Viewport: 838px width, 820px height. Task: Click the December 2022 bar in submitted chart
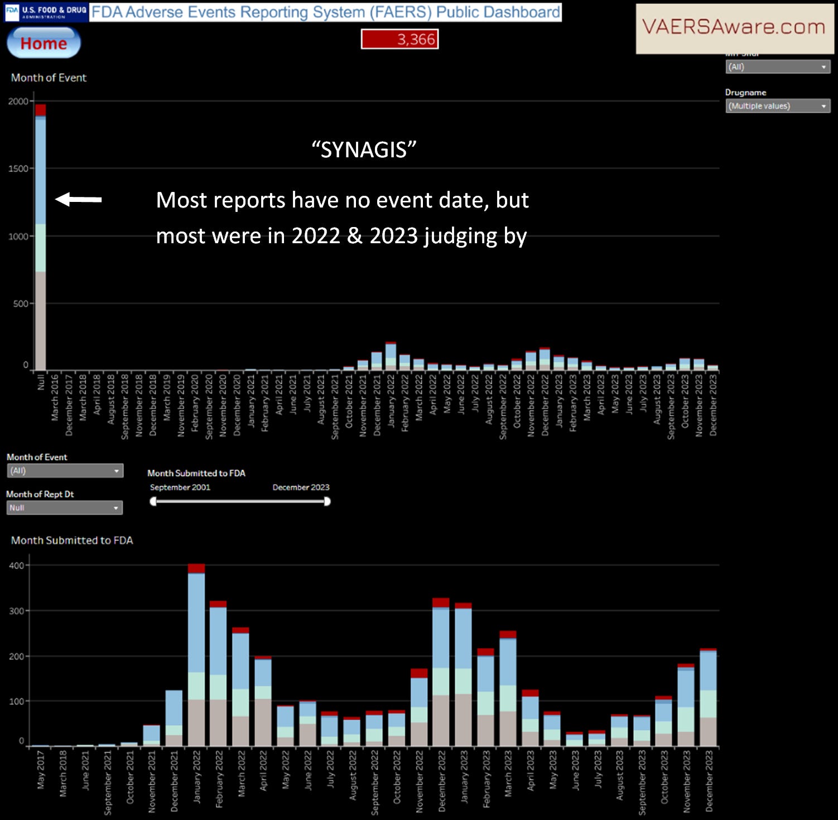tap(441, 672)
